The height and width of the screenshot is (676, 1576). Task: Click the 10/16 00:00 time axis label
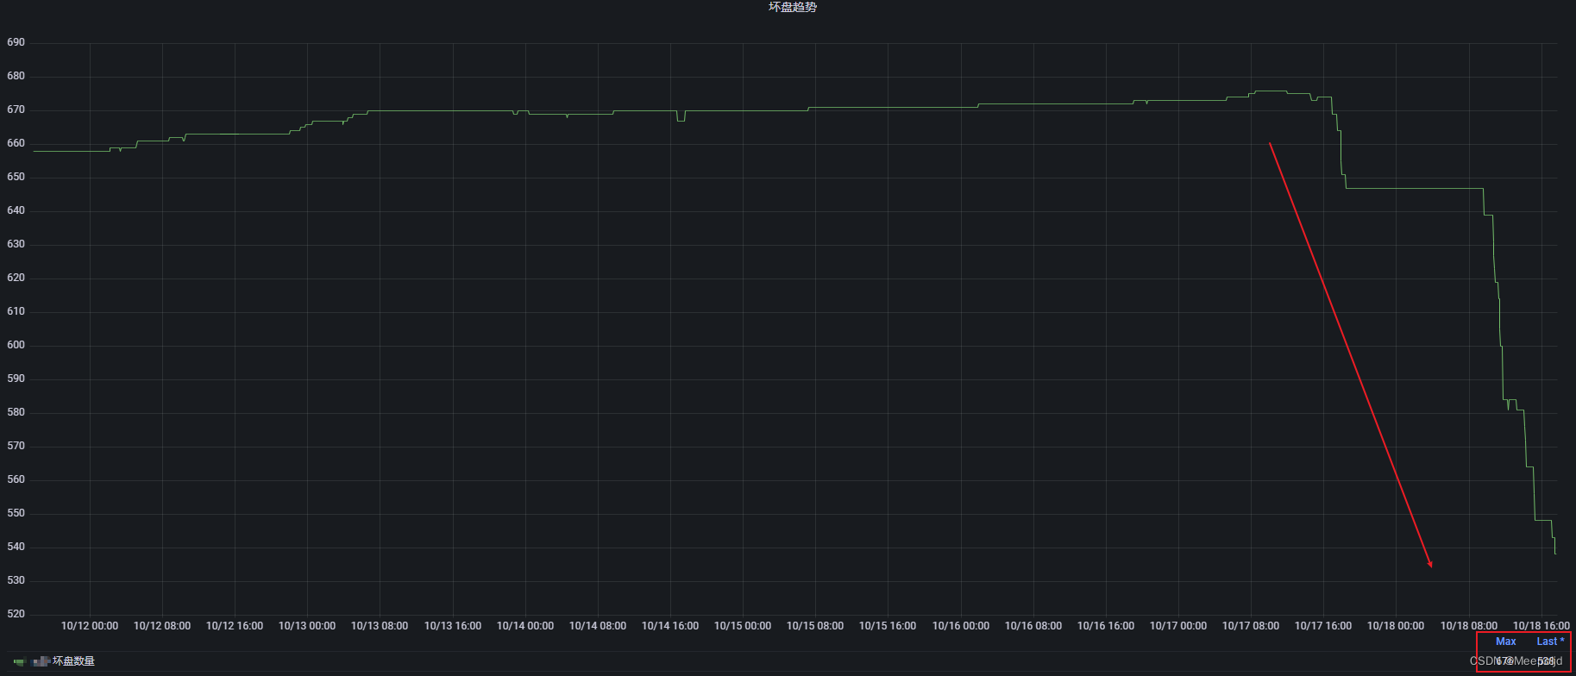coord(961,626)
